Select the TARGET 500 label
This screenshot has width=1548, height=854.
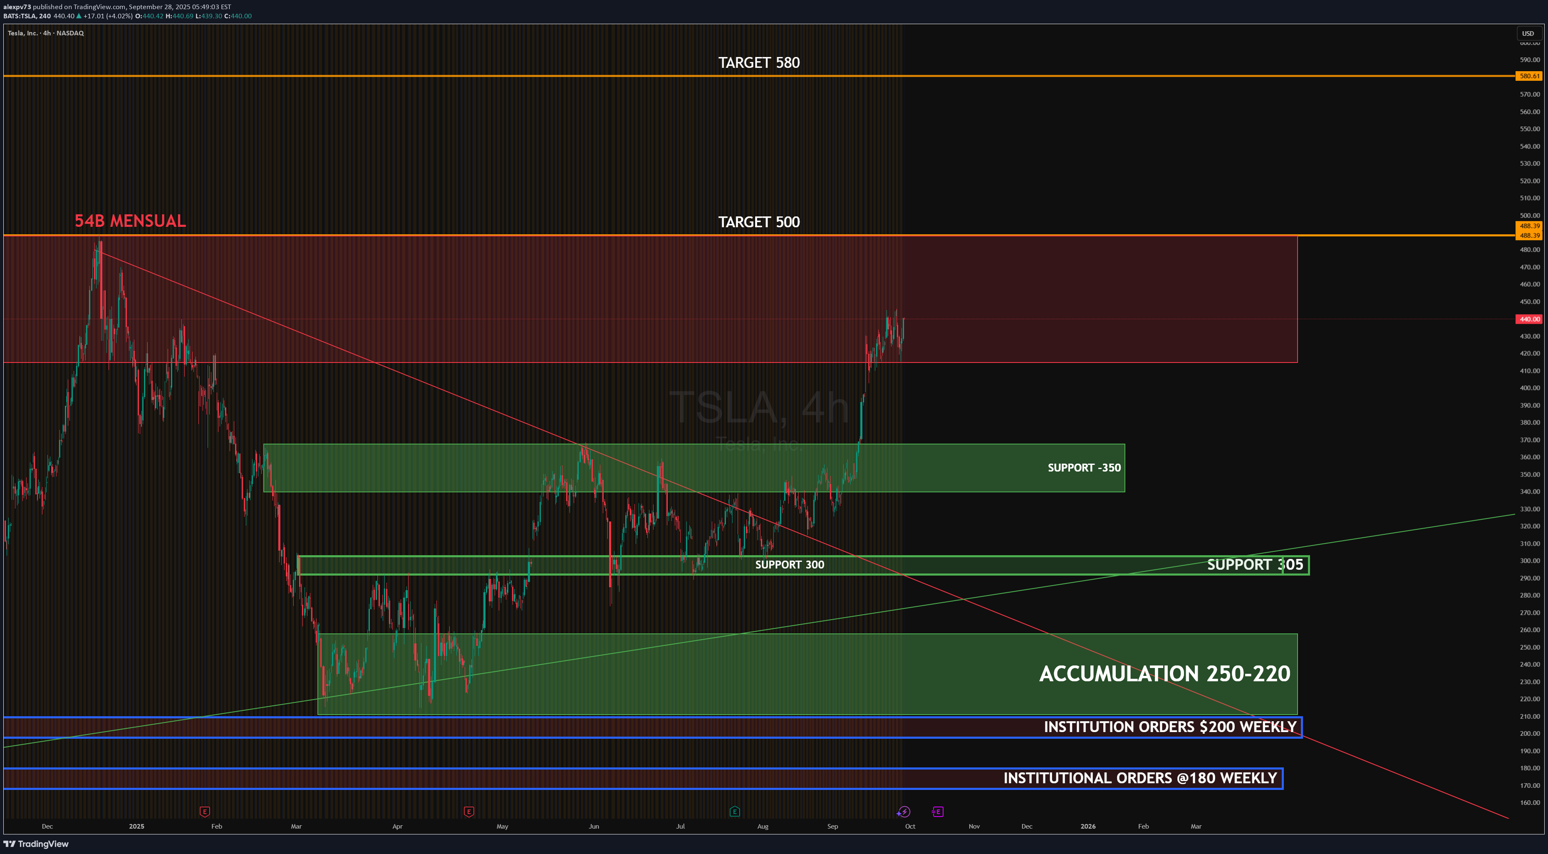[x=759, y=222]
